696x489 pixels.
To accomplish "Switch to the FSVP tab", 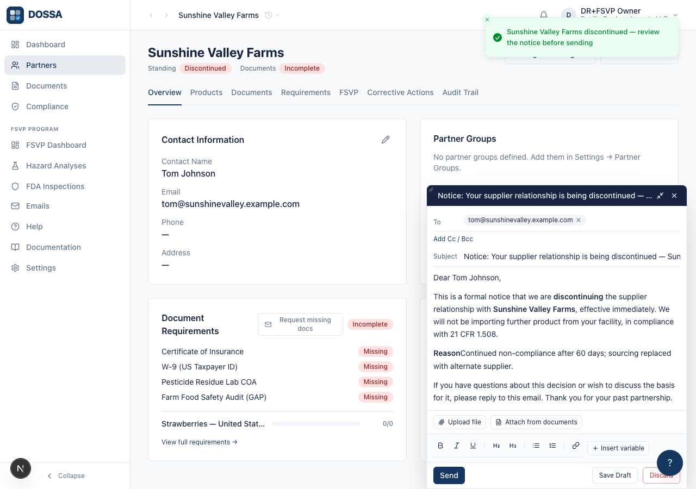I will tap(349, 92).
